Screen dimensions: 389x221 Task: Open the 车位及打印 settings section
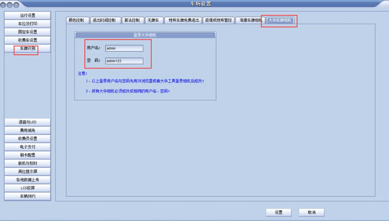click(27, 24)
